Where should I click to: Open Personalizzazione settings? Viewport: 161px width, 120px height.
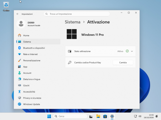pyautogui.click(x=38, y=60)
